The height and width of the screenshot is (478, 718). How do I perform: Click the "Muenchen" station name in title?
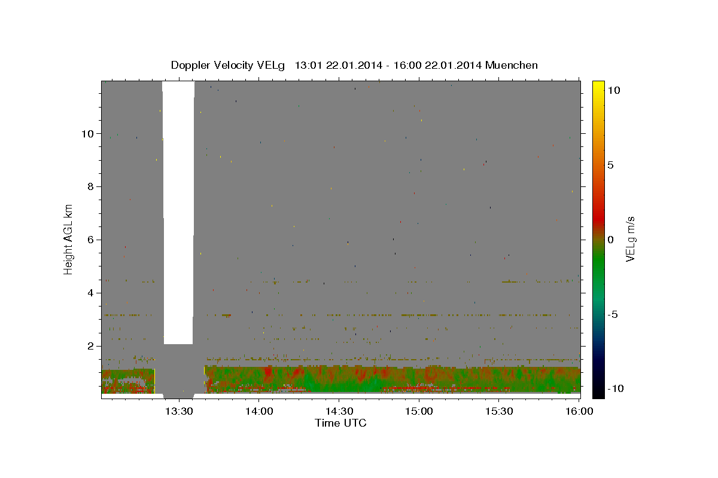coord(512,65)
